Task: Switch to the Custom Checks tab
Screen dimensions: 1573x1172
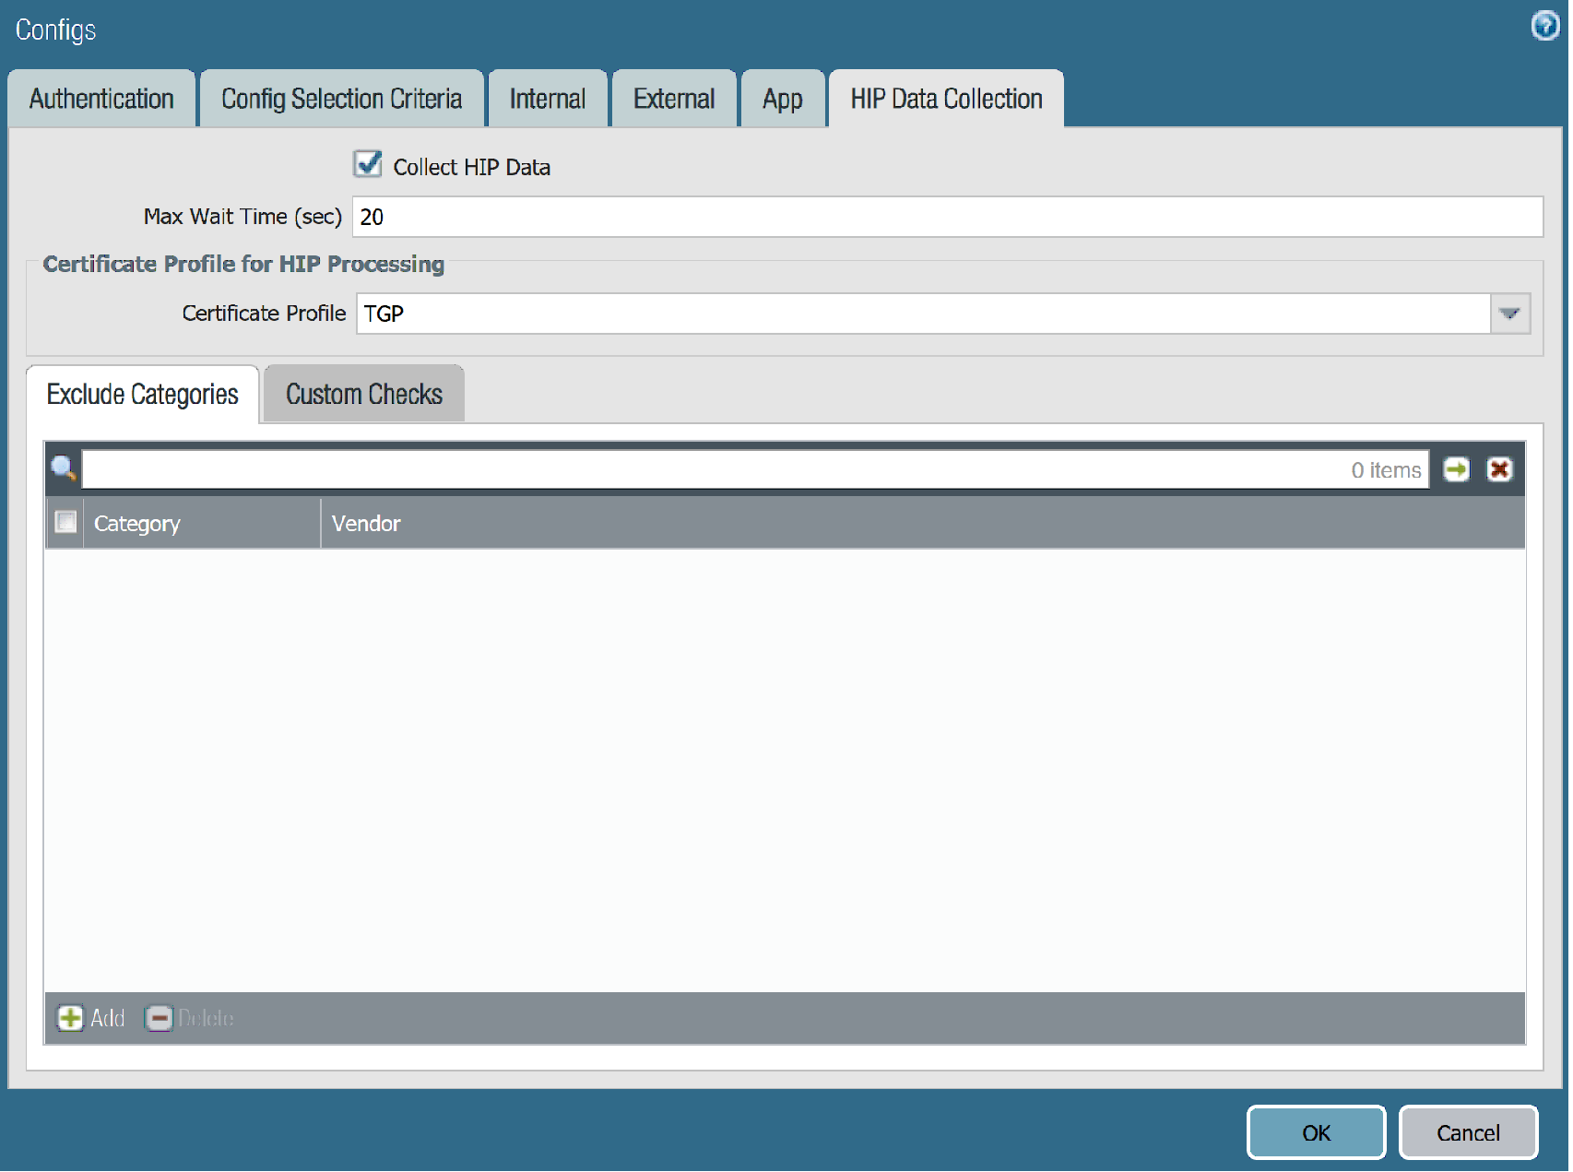Action: click(363, 394)
